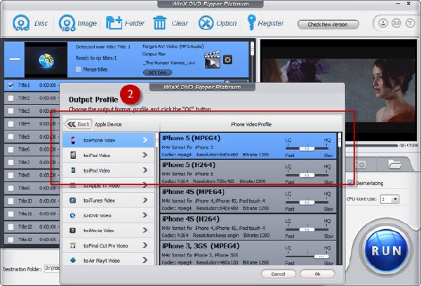This screenshot has height=286, width=421.
Task: Open an ISO with the Image icon
Action: [x=67, y=23]
